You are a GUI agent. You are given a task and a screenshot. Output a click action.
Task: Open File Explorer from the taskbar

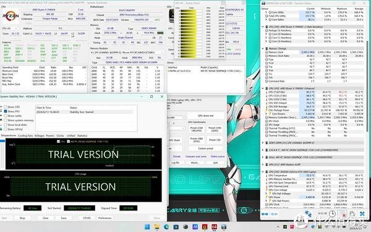(156, 227)
